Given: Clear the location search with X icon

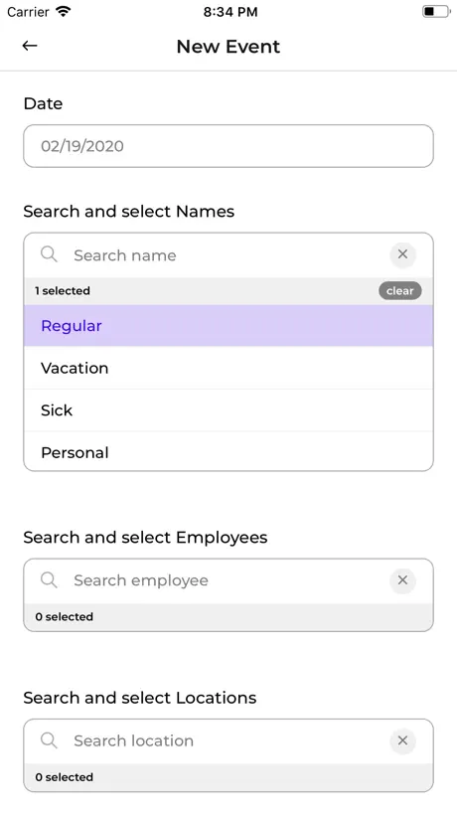Looking at the screenshot, I should (402, 740).
